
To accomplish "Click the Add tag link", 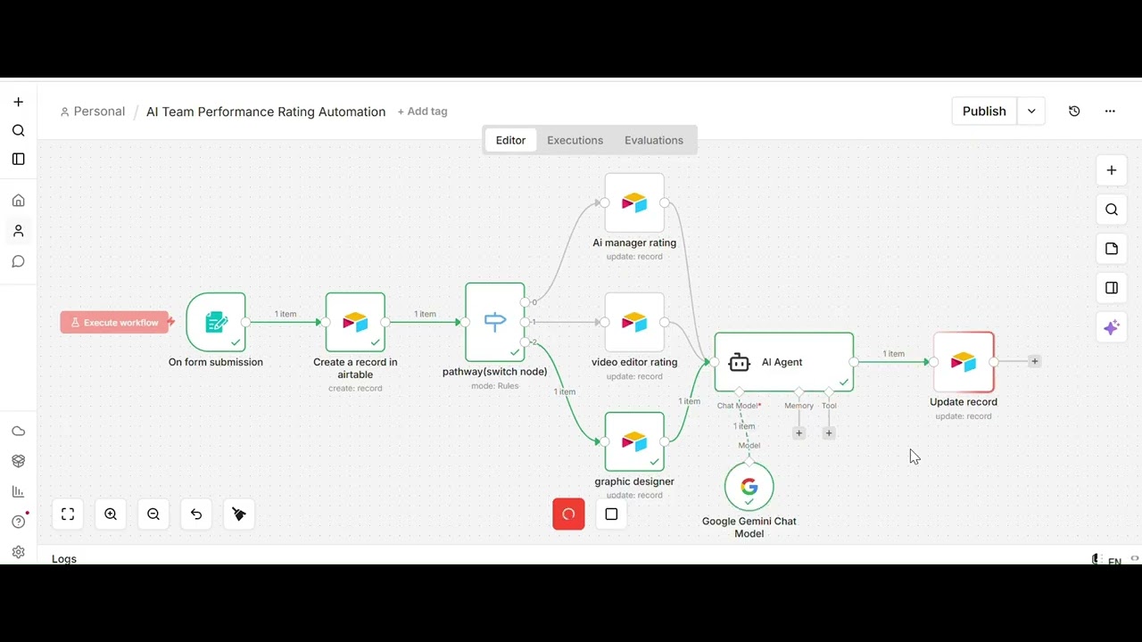I will [422, 111].
